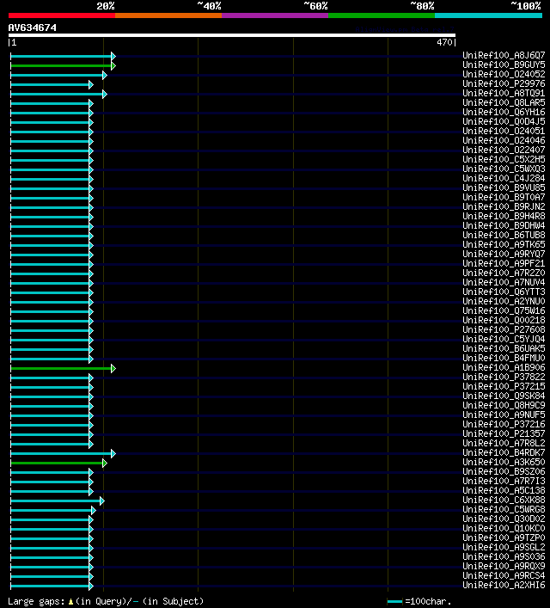550x608 pixels.
Task: Click the 'Large gaps:' legend text
Action: 36,602
